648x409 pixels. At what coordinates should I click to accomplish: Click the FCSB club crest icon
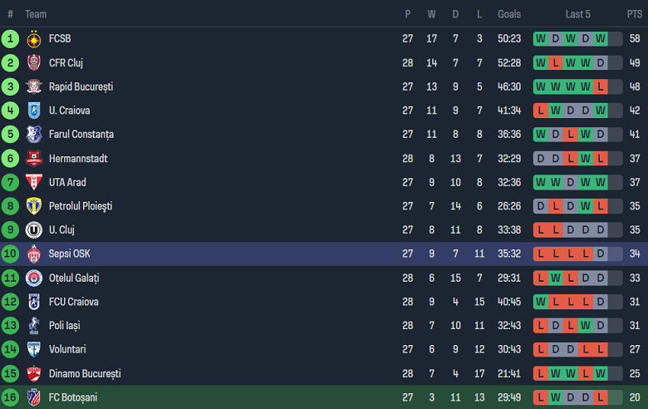[34, 39]
